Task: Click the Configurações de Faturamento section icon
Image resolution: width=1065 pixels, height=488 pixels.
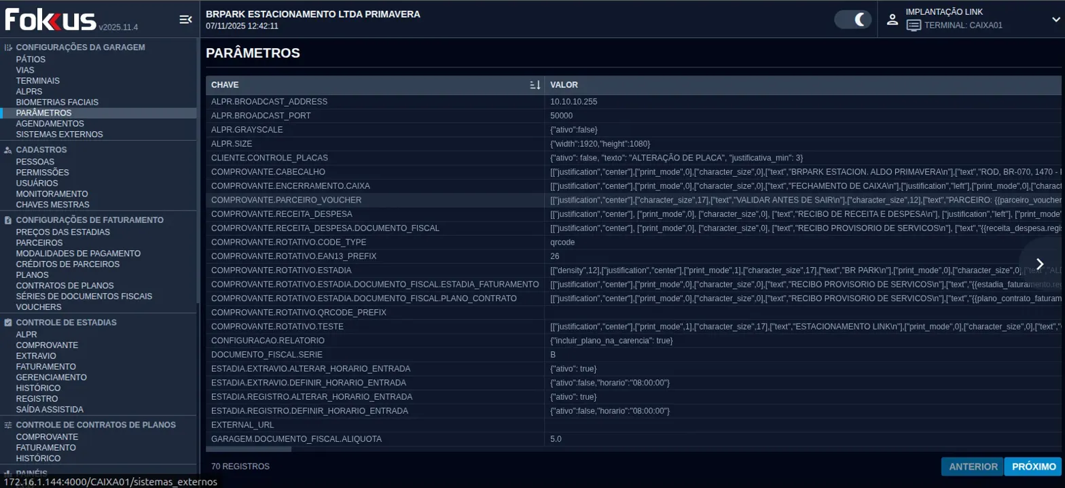Action: coord(8,220)
